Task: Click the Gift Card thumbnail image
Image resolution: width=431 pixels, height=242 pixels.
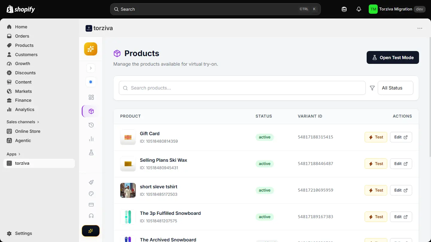Action: tap(128, 137)
